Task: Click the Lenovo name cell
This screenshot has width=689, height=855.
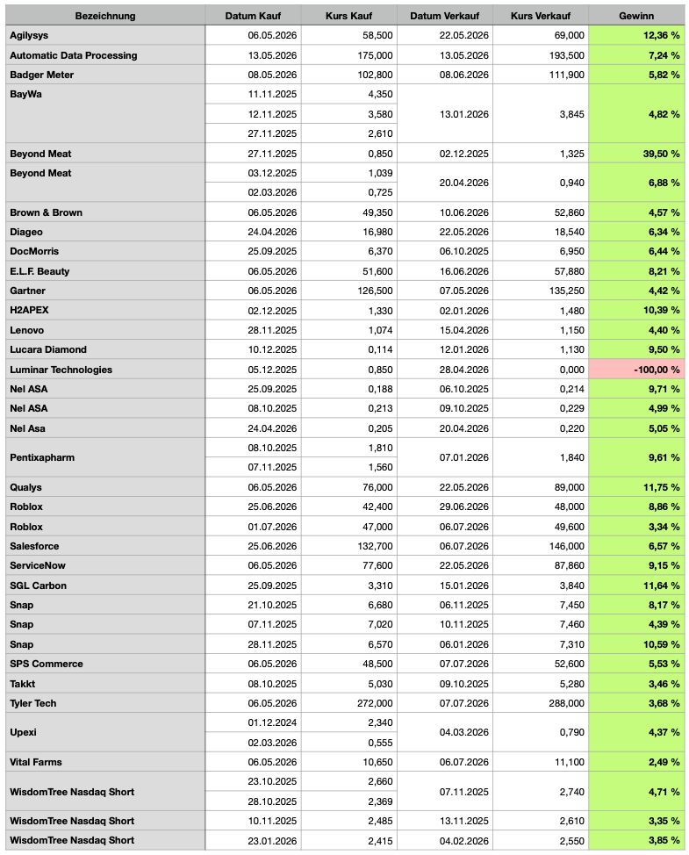Action: pos(105,330)
